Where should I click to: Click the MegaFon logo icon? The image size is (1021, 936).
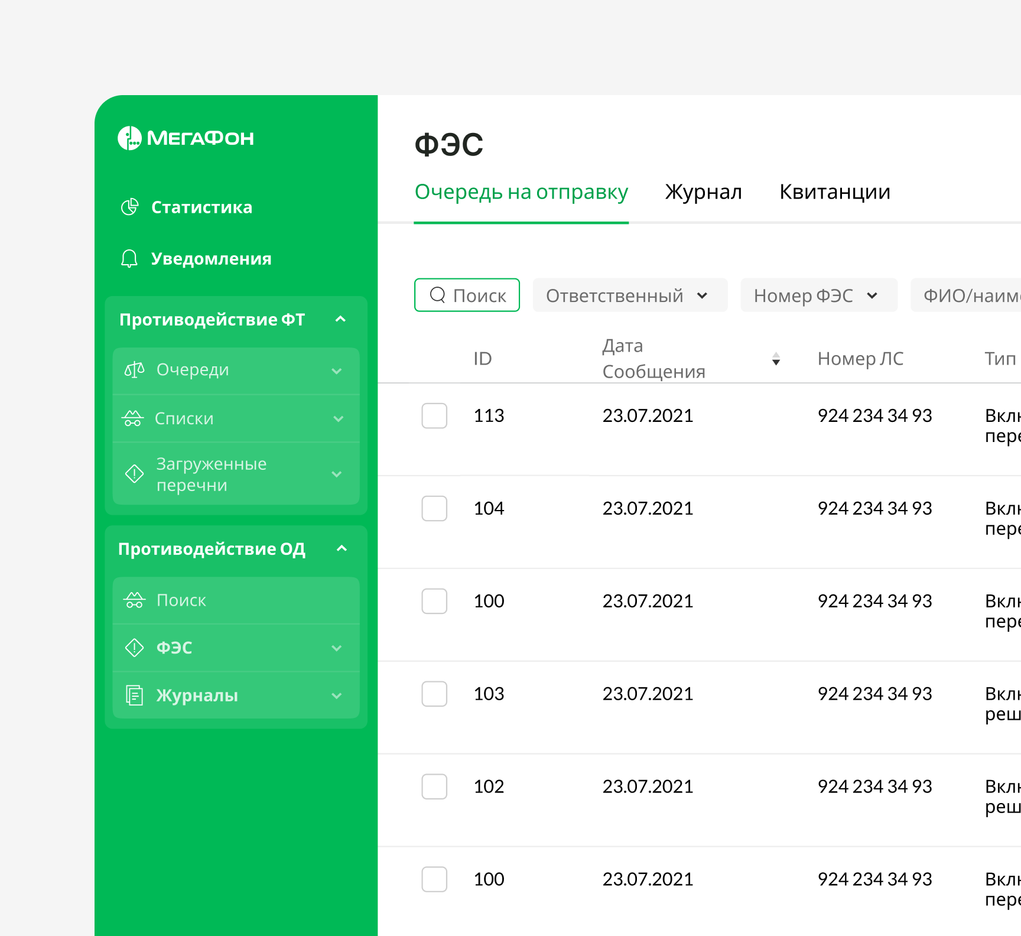(x=129, y=138)
